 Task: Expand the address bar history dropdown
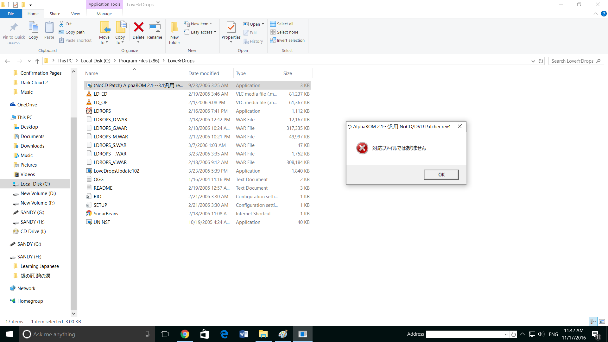533,61
